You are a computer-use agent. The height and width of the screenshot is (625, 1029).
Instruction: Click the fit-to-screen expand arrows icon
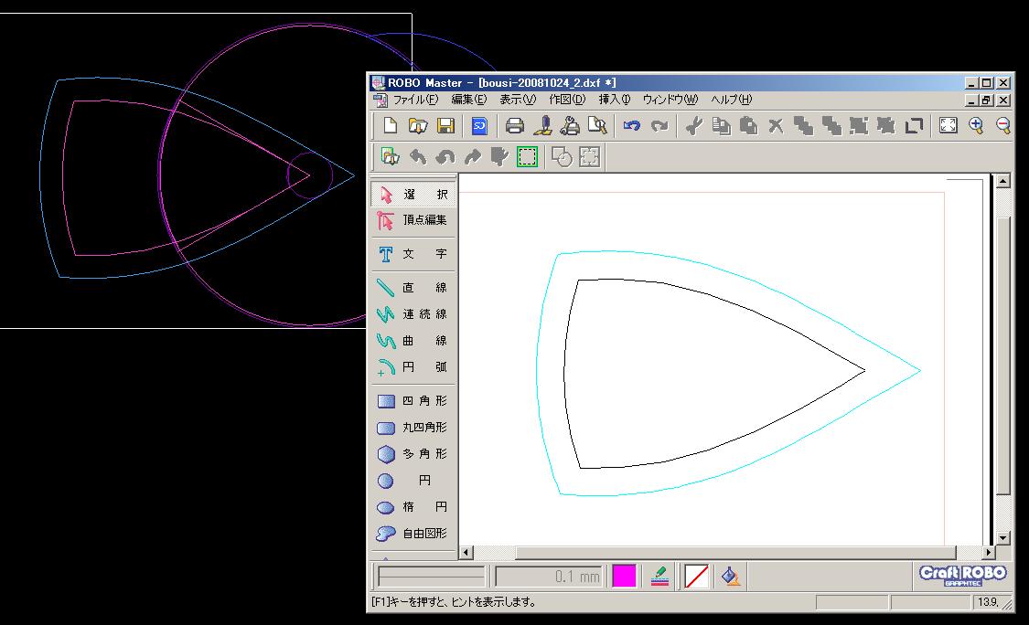tap(949, 126)
